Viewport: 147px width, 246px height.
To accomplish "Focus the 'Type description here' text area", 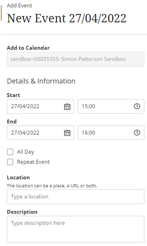I will [x=76, y=229].
